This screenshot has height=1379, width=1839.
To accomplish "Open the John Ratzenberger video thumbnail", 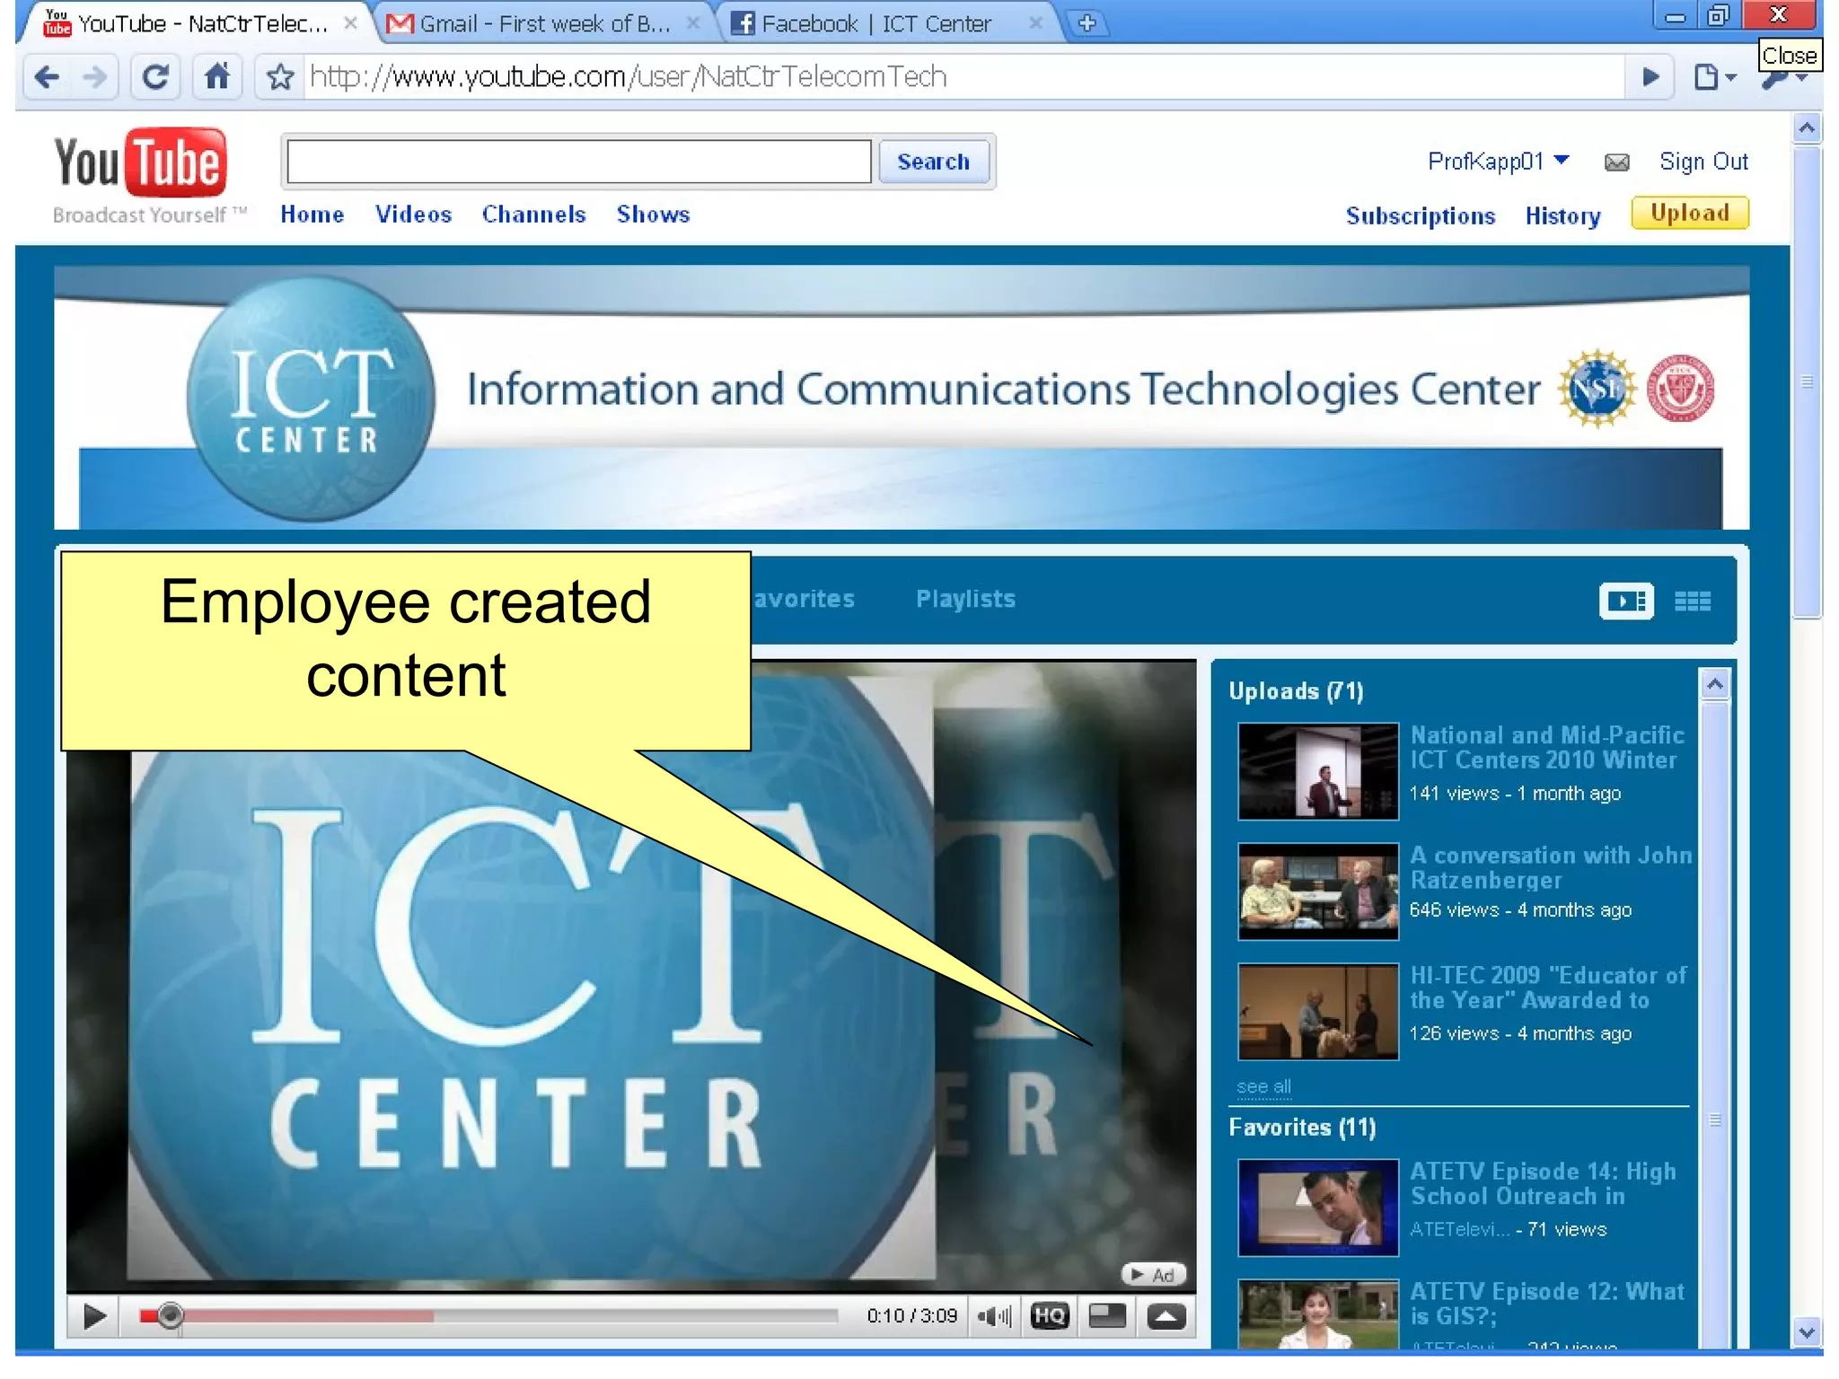I will point(1318,892).
